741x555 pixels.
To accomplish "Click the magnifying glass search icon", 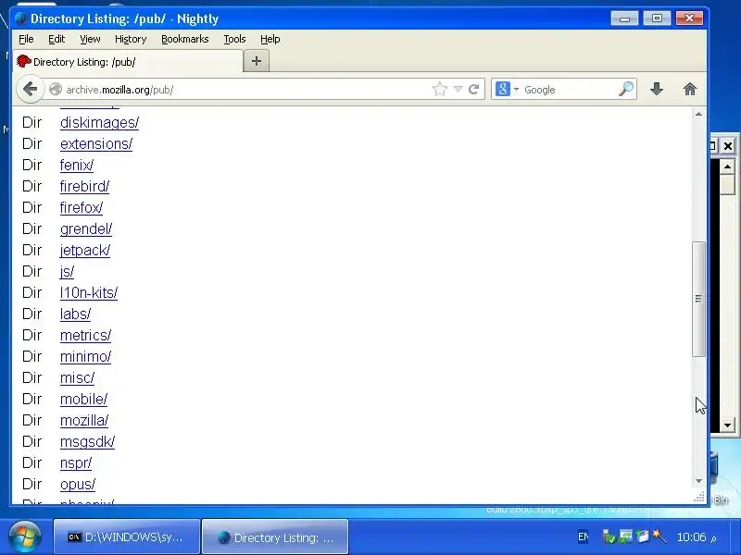I will [x=626, y=89].
